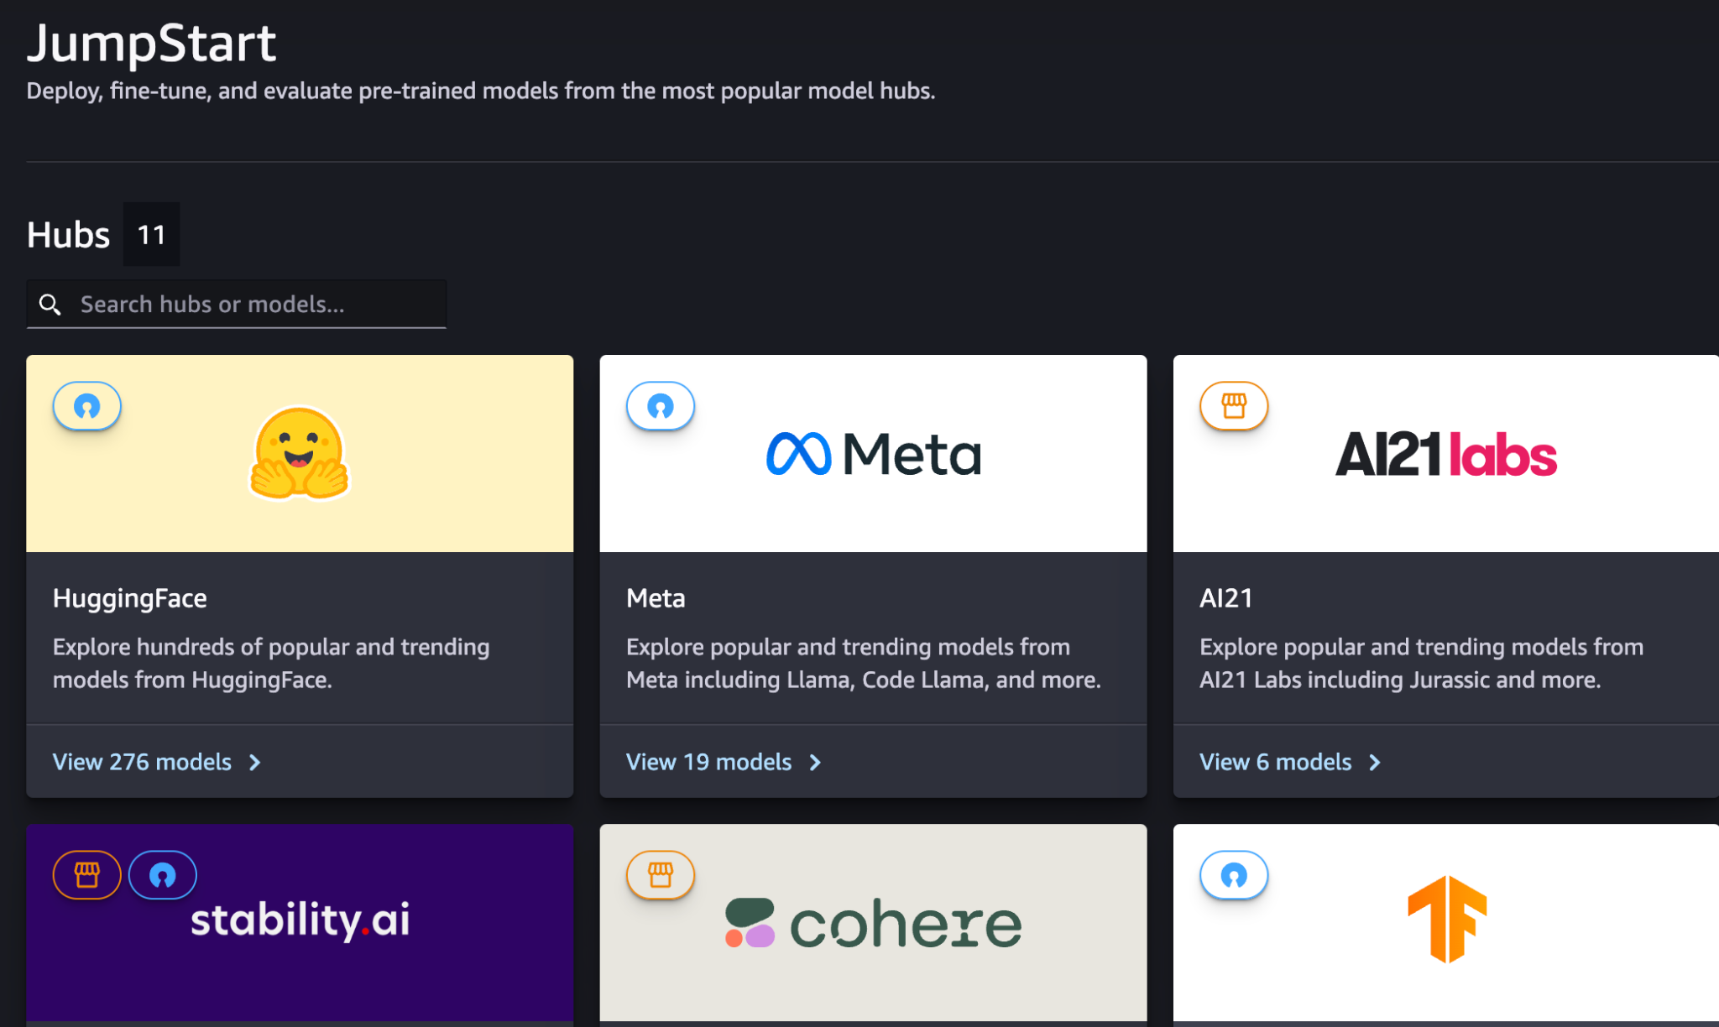Image resolution: width=1719 pixels, height=1027 pixels.
Task: Click the search magnifier icon
Action: [x=50, y=304]
